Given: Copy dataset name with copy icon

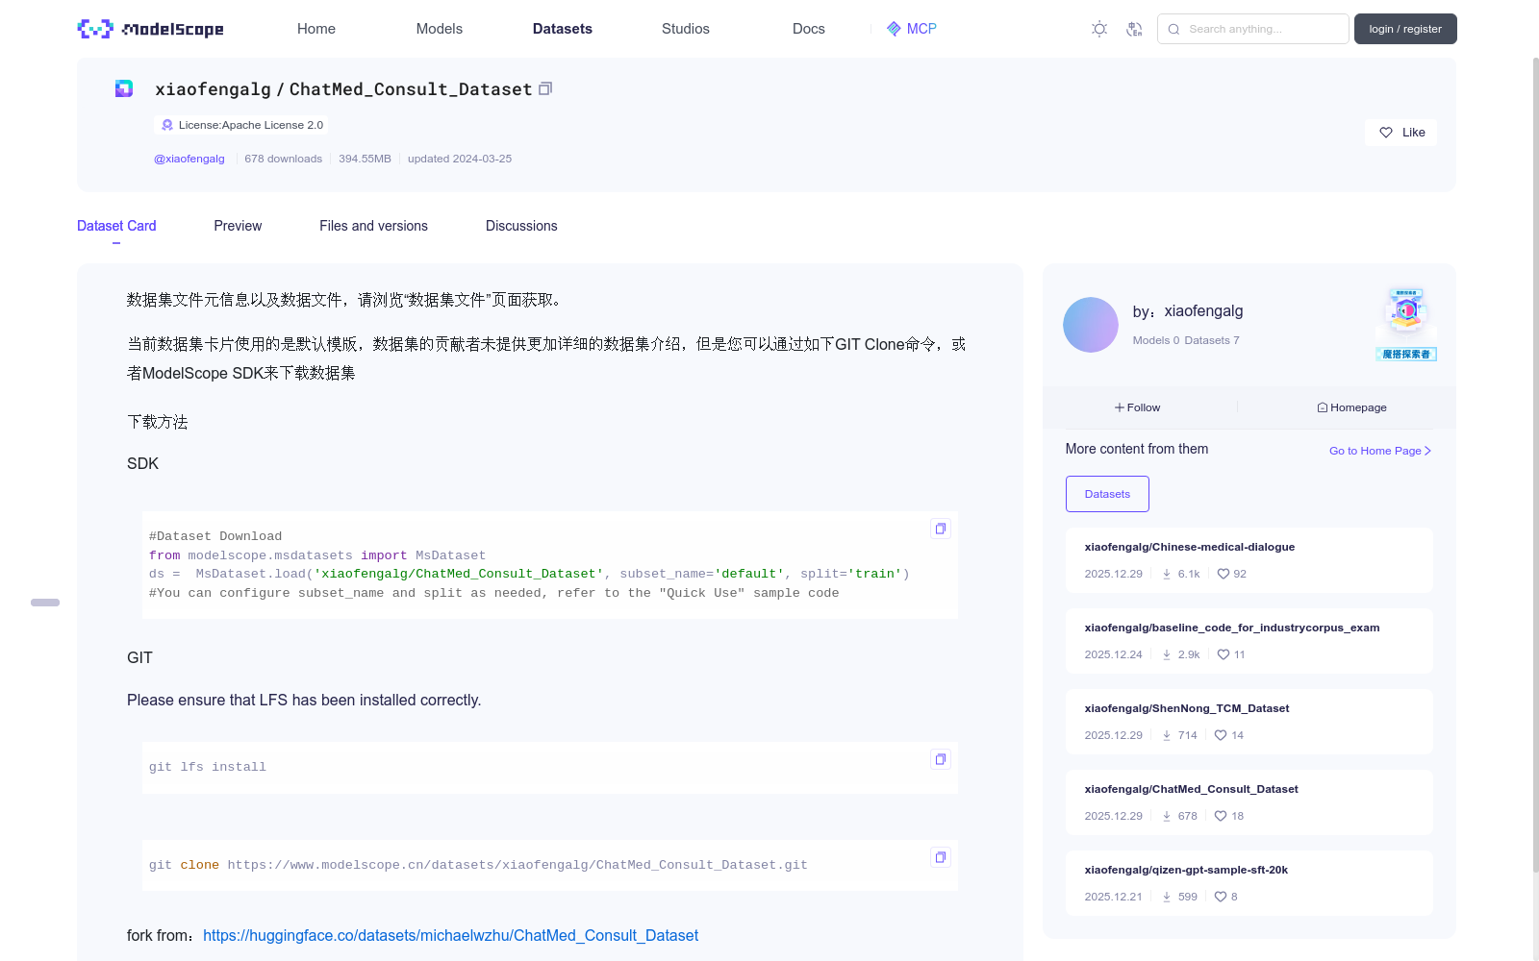Looking at the screenshot, I should [545, 88].
